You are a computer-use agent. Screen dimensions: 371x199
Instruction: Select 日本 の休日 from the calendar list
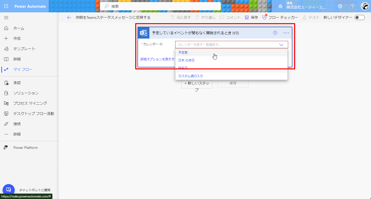point(231,60)
